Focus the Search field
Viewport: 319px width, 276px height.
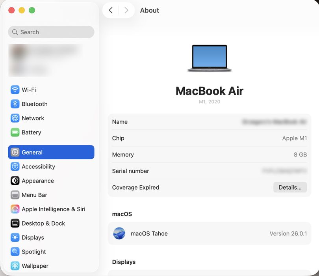(x=51, y=32)
